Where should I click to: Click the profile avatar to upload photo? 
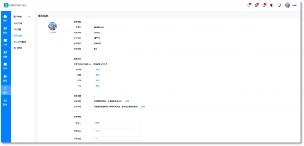(52, 26)
